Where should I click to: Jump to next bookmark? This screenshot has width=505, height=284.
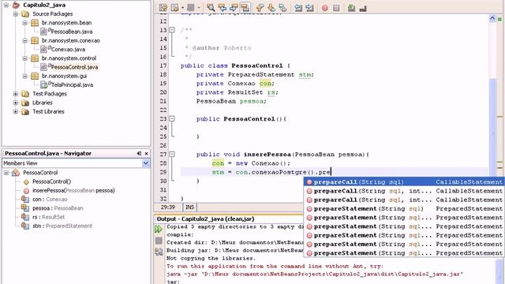[271, 8]
